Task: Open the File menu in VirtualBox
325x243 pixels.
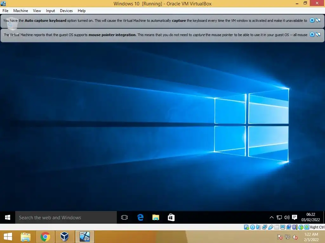Action: 5,11
